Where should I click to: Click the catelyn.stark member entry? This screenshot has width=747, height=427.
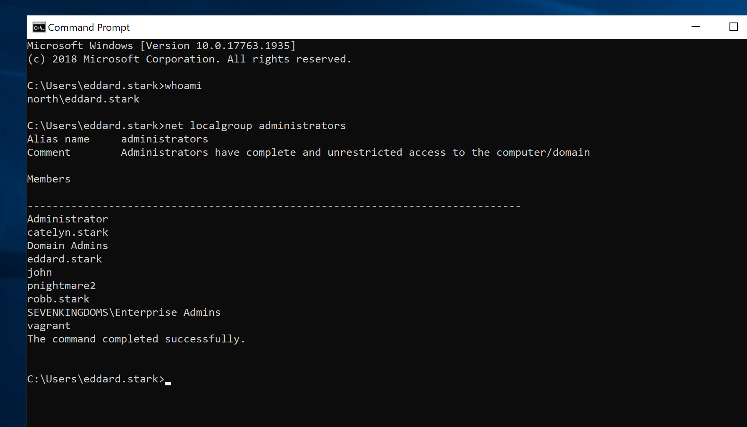[68, 232]
